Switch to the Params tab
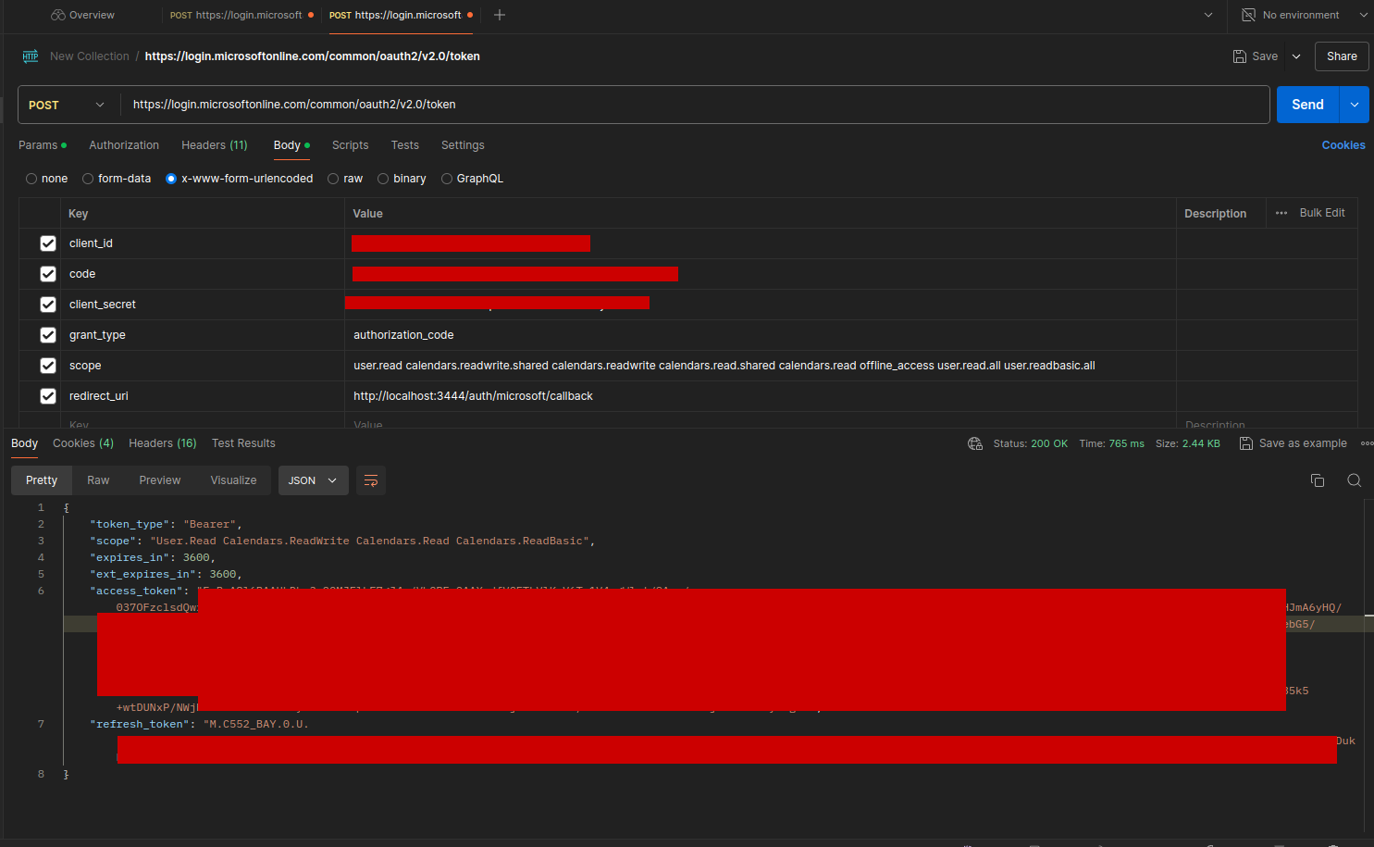The height and width of the screenshot is (847, 1374). tap(42, 145)
